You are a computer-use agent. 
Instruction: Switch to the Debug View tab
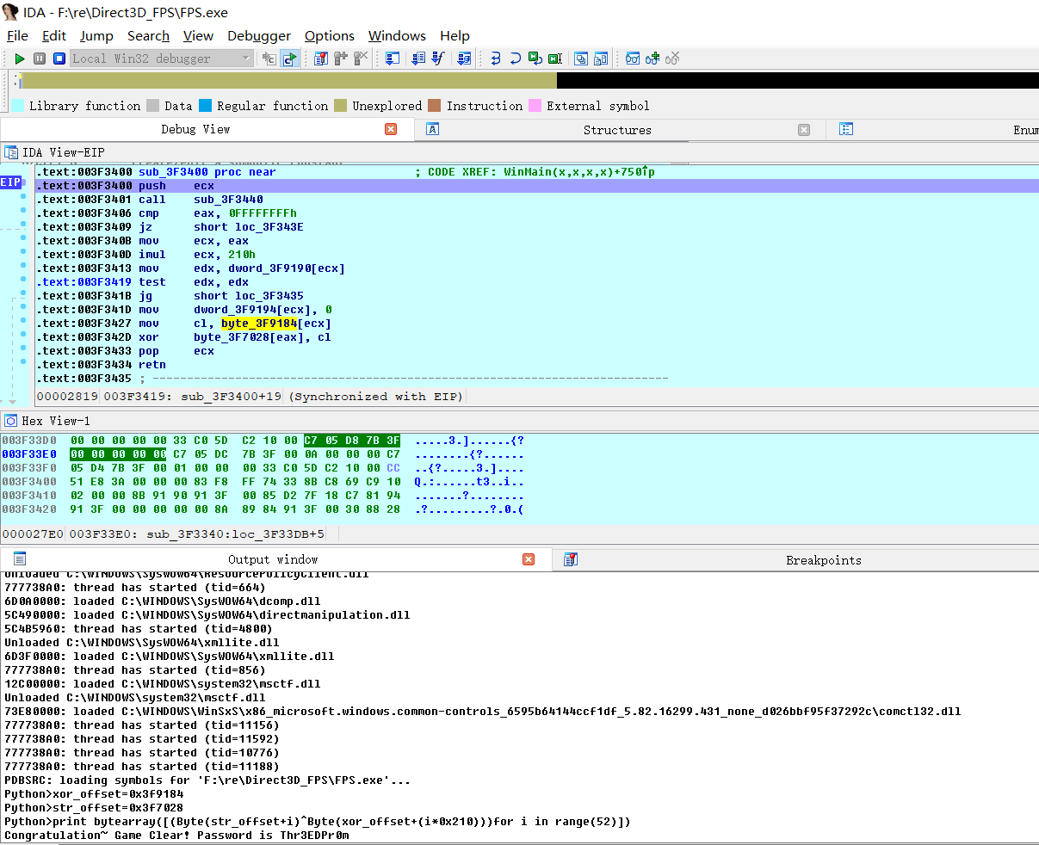coord(195,129)
